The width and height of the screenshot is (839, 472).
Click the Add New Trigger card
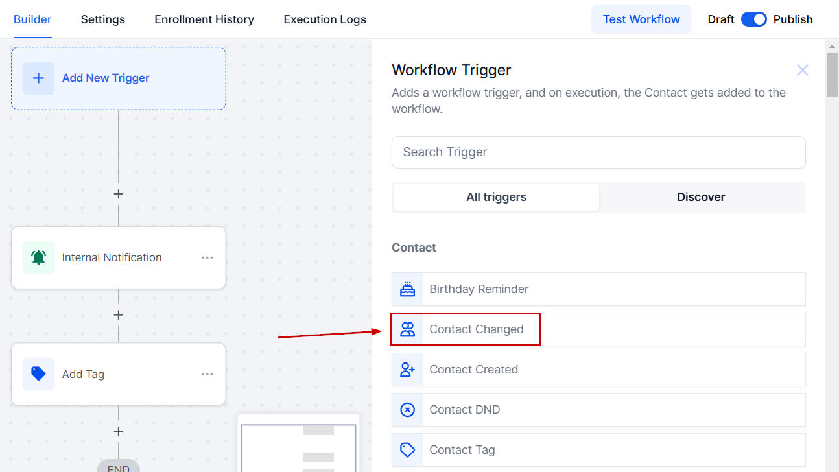pyautogui.click(x=119, y=78)
